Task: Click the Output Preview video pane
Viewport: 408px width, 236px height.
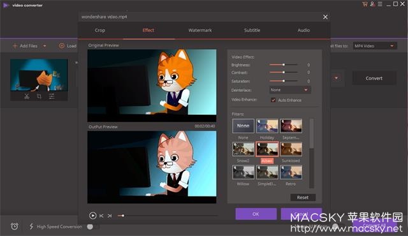Action: (152, 167)
